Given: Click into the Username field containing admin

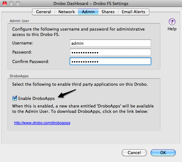Looking at the screenshot, I should [x=110, y=43].
